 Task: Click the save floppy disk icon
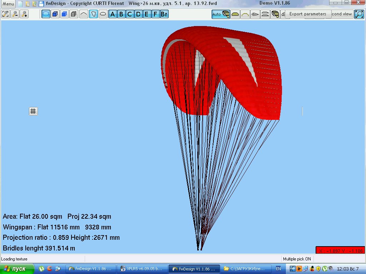[41, 4]
